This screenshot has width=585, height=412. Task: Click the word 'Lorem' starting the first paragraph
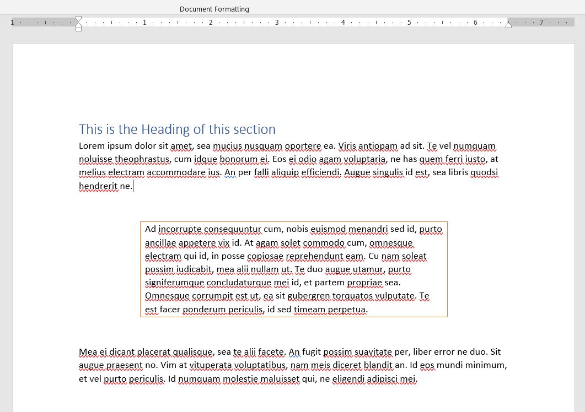pyautogui.click(x=92, y=146)
